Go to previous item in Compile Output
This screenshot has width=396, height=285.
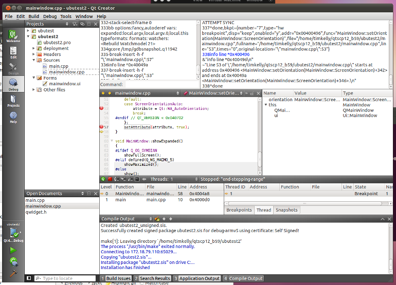[x=164, y=219]
